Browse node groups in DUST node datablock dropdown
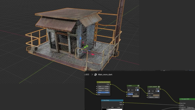The image size is (195, 110). 129,90
